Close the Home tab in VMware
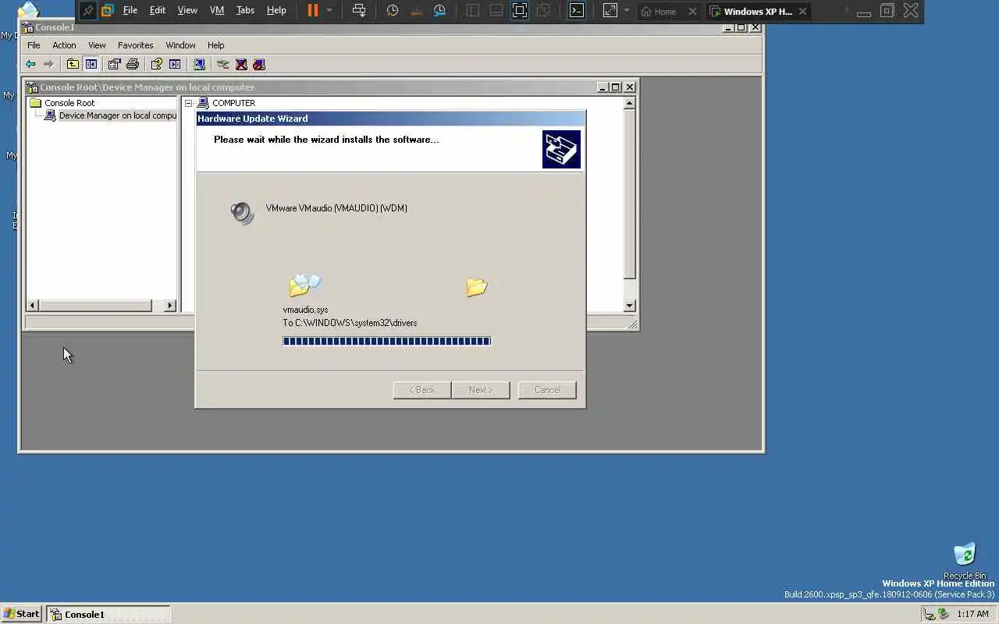Viewport: 999px width, 624px height. 692,12
